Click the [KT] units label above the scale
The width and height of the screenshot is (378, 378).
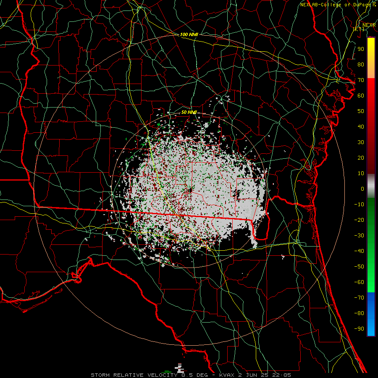pos(359,29)
